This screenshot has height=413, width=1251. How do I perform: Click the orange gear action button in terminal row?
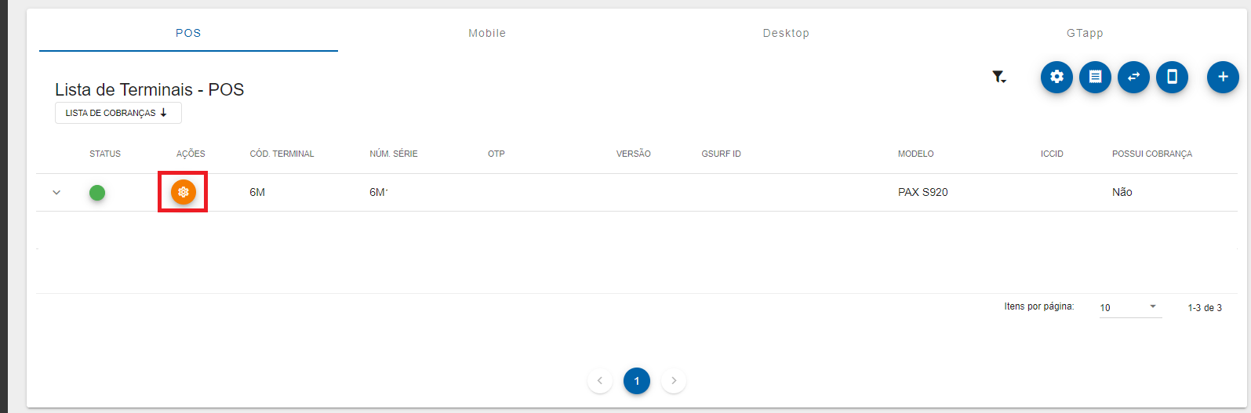184,192
